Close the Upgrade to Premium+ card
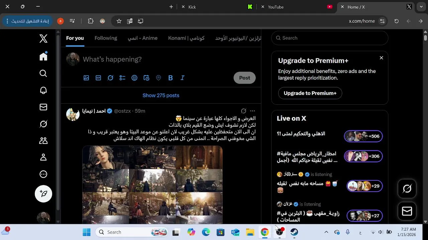 pyautogui.click(x=381, y=58)
